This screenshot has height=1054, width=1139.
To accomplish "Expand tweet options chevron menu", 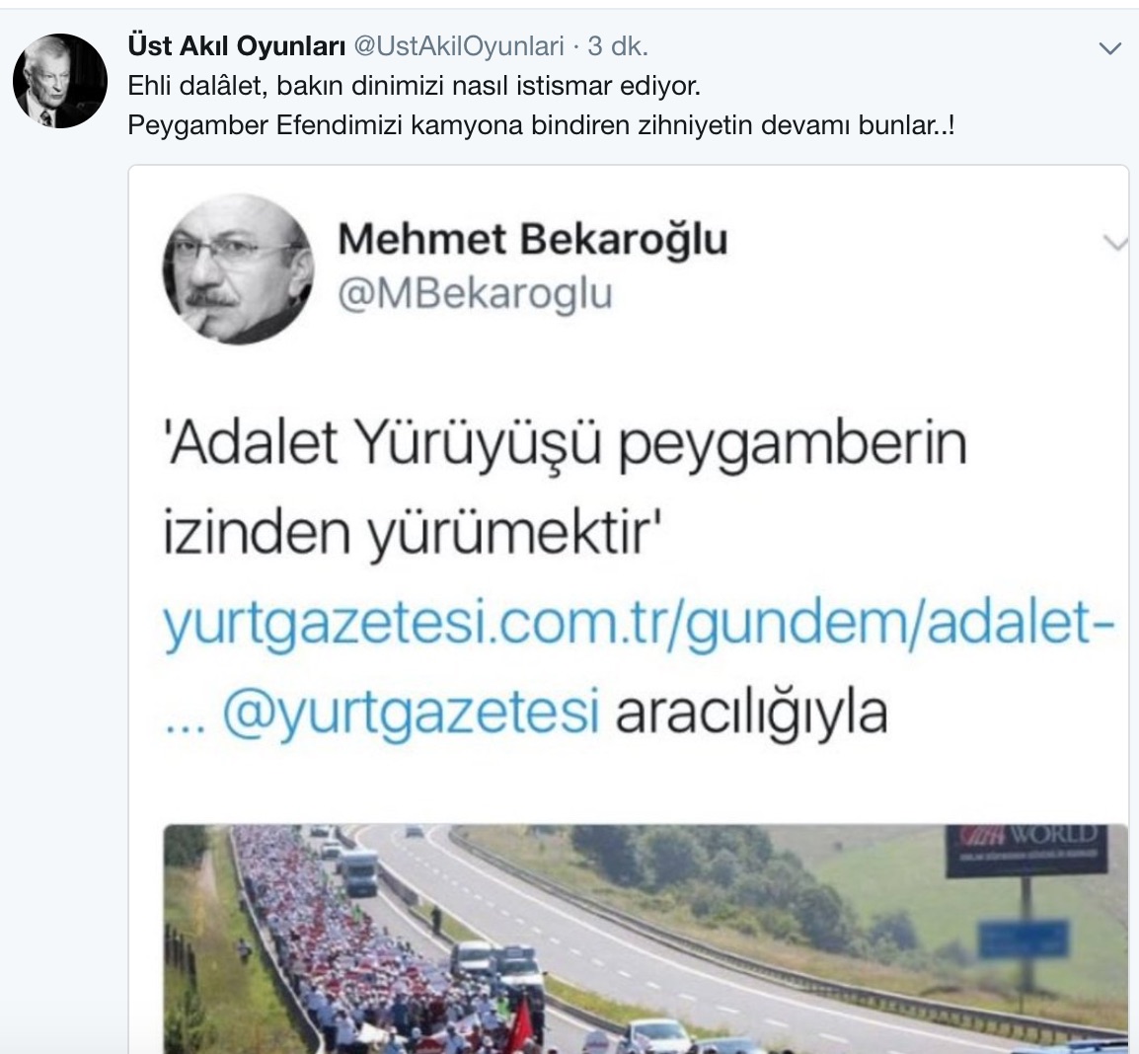I will coord(1109,48).
